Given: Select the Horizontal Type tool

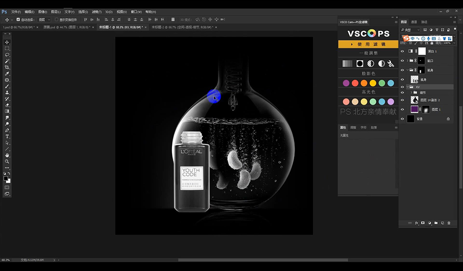Looking at the screenshot, I should [7, 137].
